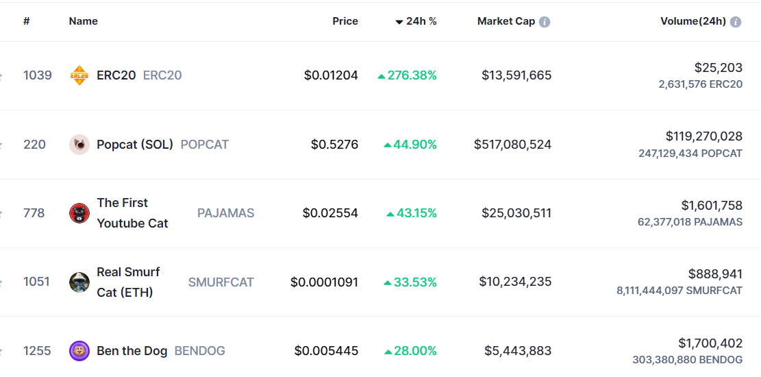This screenshot has width=761, height=377.
Task: Sort by the Name column header
Action: click(84, 21)
